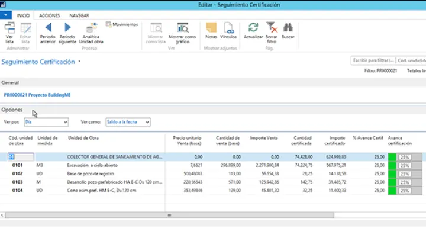Switch to the NAVEGAR ribbon tab
This screenshot has width=426, height=241.
coord(79,15)
